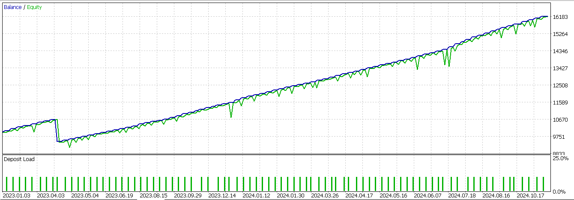Viewport: 574px width, 200px height.
Task: Click the 2023.08.15 date label
Action: 153,196
